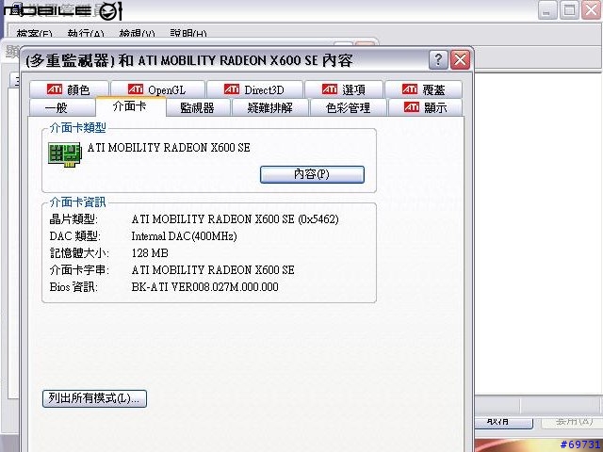Click the 128 MB memory size value

(150, 253)
